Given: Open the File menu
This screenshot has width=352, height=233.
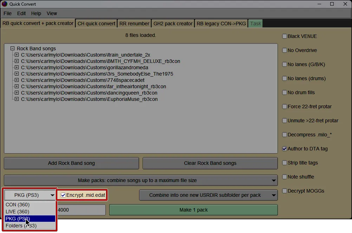Looking at the screenshot, I should pos(8,13).
